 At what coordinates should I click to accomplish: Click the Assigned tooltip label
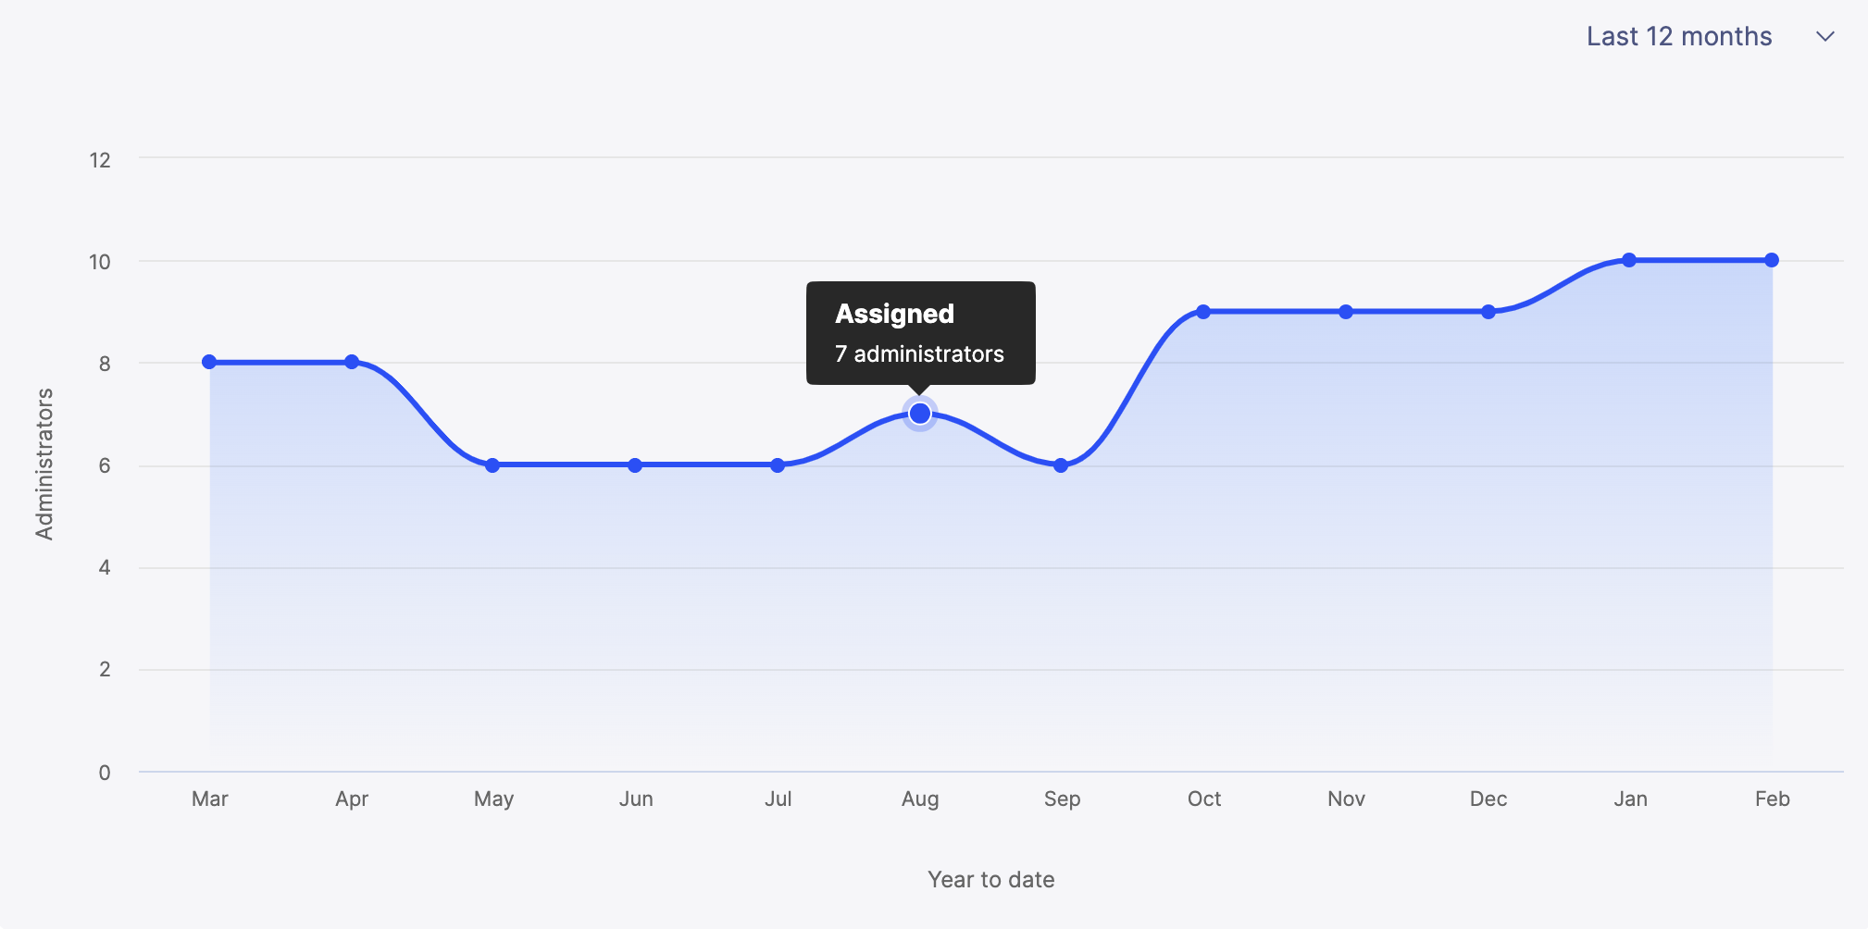pos(894,314)
